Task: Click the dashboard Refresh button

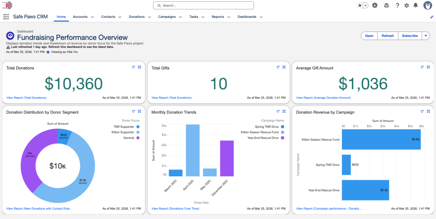Action: coord(387,36)
